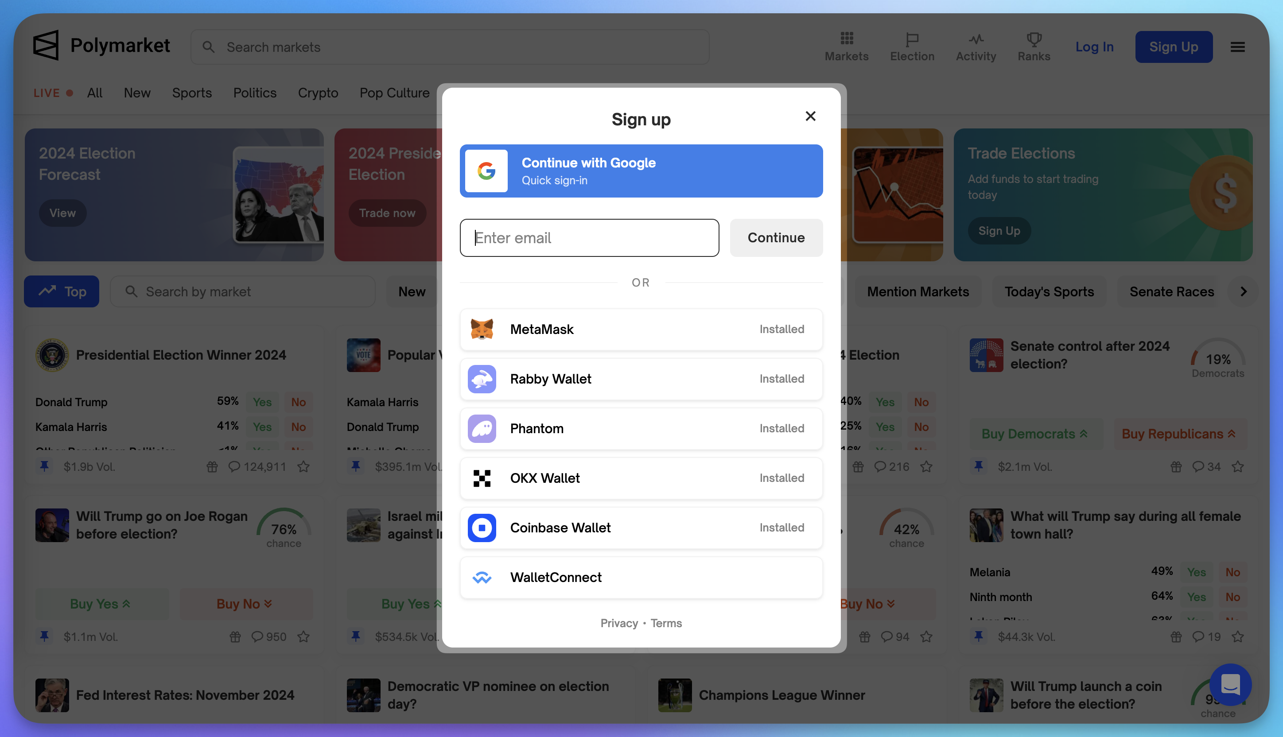Continue with Google sign-in
The width and height of the screenshot is (1283, 737).
pyautogui.click(x=641, y=171)
